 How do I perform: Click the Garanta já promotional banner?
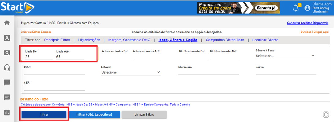[239, 8]
